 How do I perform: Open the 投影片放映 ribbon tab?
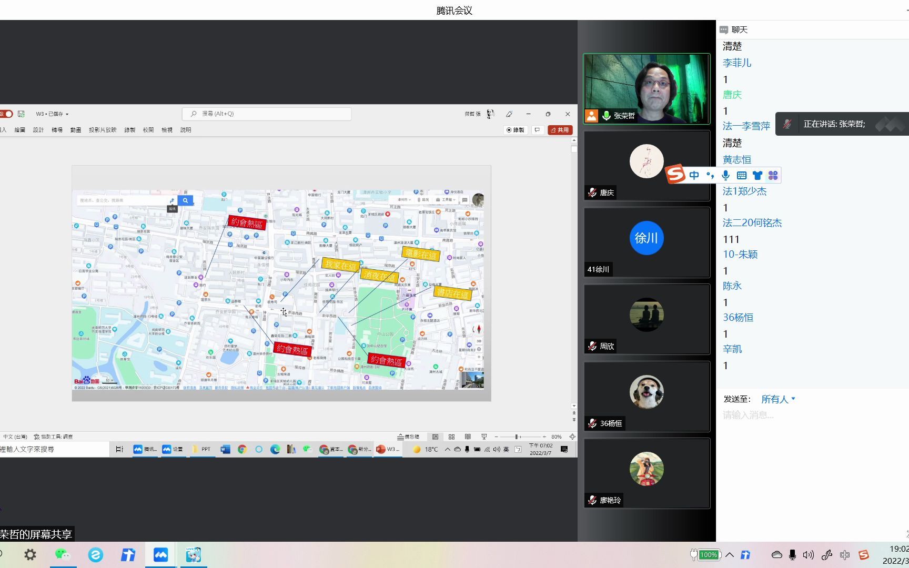point(103,130)
